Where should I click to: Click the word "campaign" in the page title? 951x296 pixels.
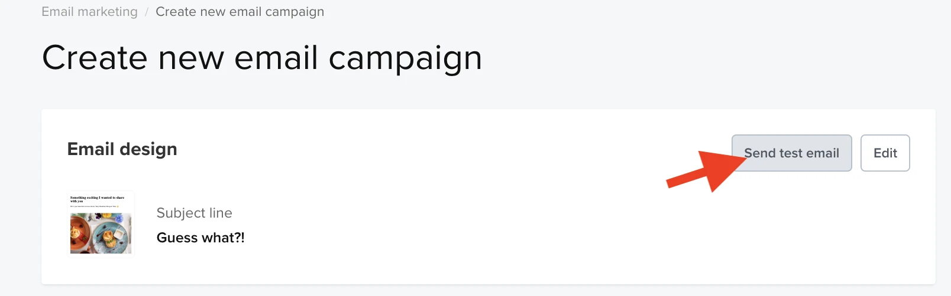tap(405, 58)
